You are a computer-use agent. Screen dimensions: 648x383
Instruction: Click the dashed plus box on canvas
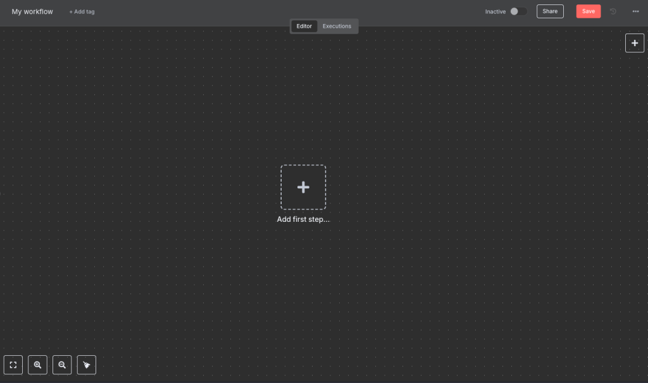pyautogui.click(x=303, y=187)
